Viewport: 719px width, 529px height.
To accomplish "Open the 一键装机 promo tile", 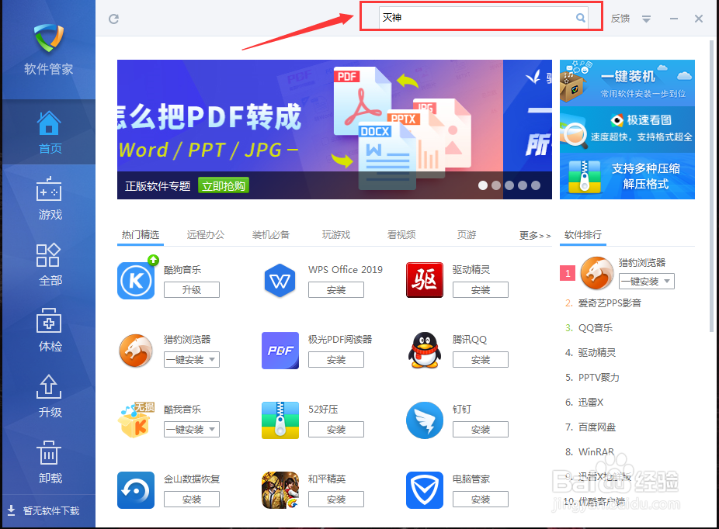I will (x=627, y=83).
